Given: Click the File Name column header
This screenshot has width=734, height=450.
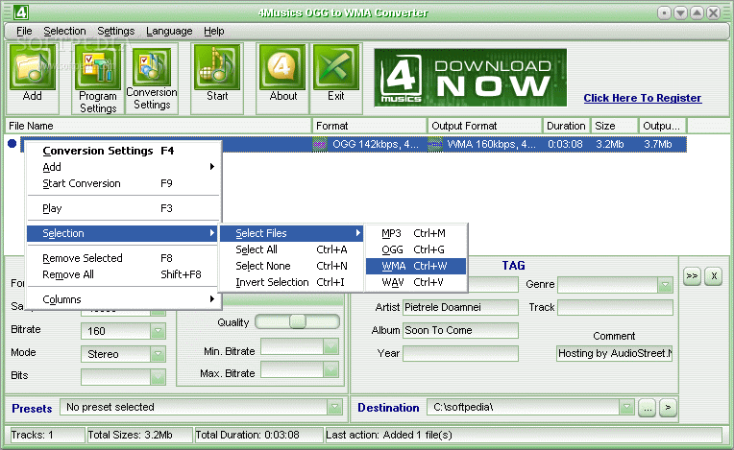Looking at the screenshot, I should pos(159,126).
